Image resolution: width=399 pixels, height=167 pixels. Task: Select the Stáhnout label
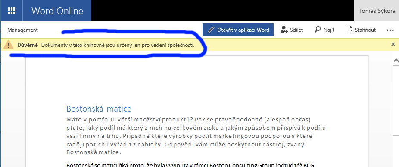[365, 30]
